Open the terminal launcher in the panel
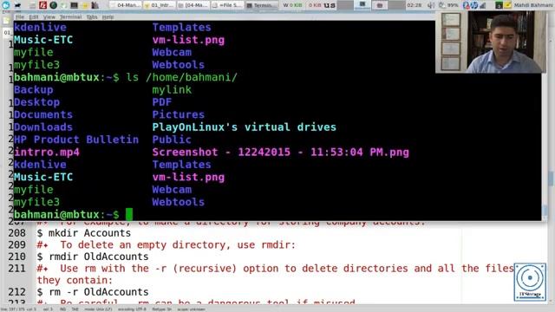The width and height of the screenshot is (555, 312). pyautogui.click(x=74, y=5)
